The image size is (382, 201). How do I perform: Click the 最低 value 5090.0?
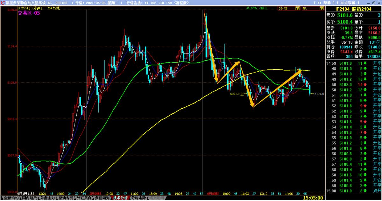tap(374, 37)
